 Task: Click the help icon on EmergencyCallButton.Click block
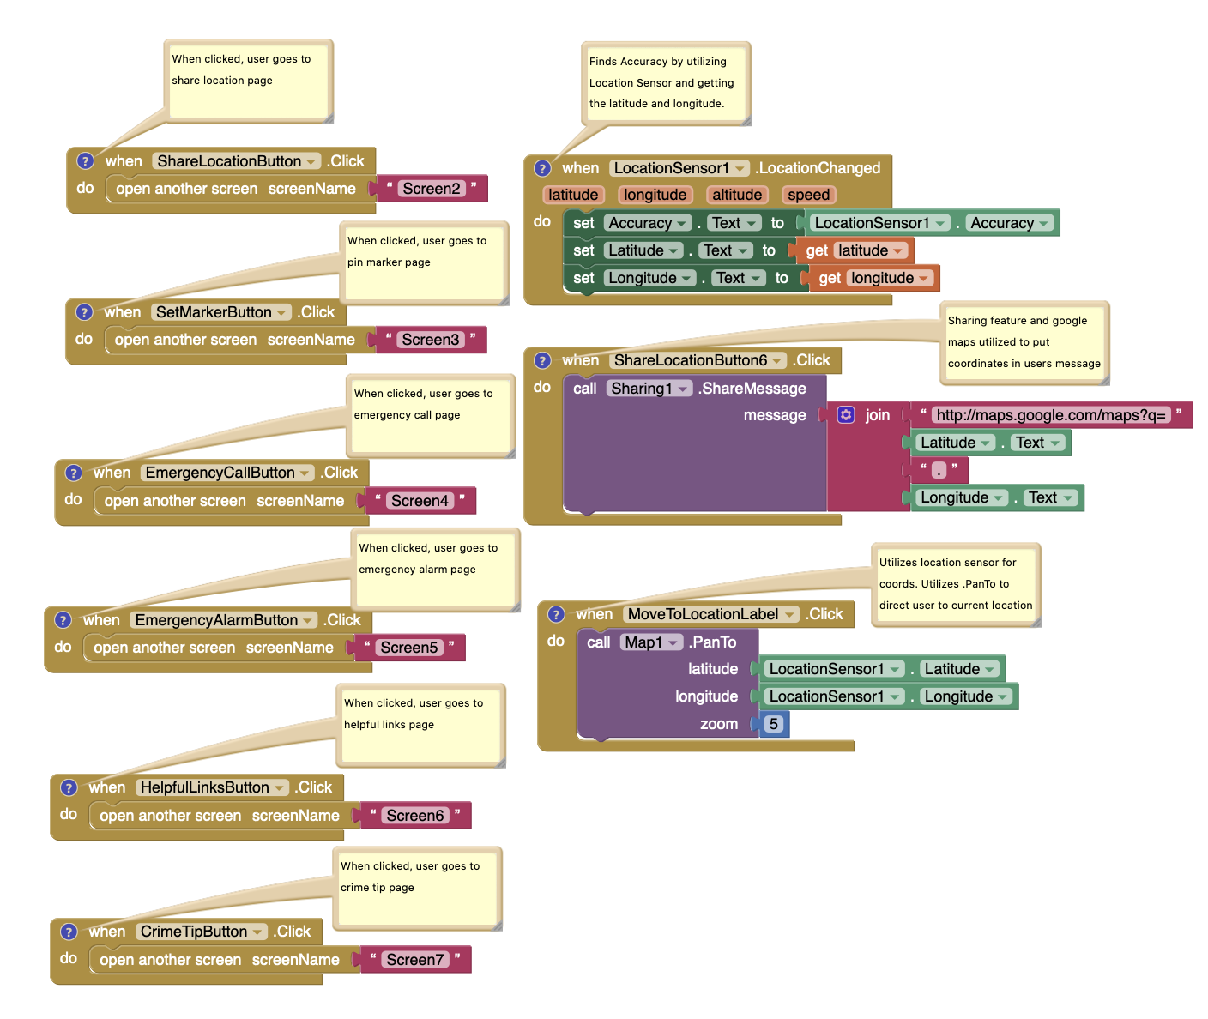click(73, 473)
